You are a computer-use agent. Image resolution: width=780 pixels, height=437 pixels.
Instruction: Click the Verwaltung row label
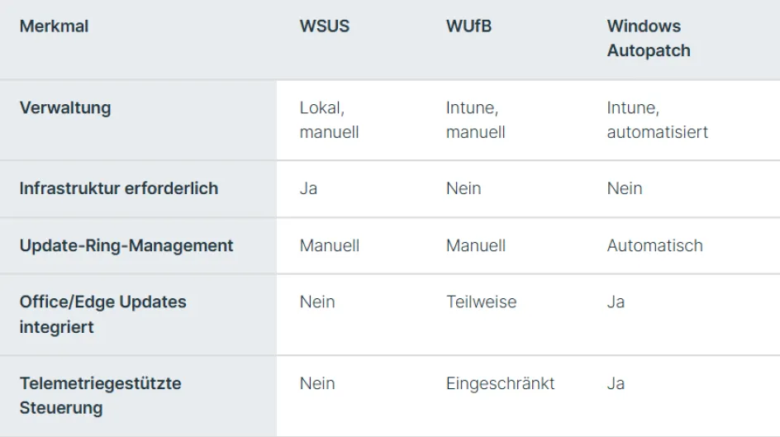tap(64, 108)
